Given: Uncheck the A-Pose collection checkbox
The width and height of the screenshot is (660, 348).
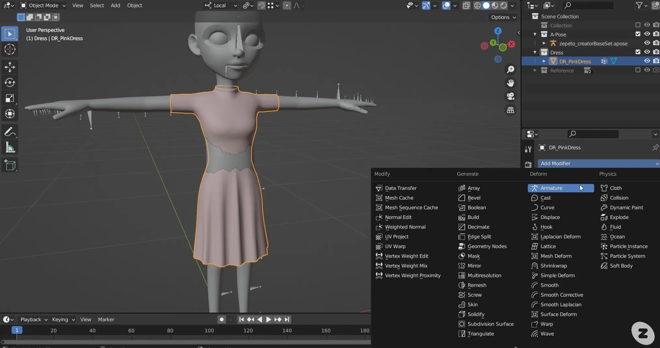Looking at the screenshot, I should click(638, 34).
